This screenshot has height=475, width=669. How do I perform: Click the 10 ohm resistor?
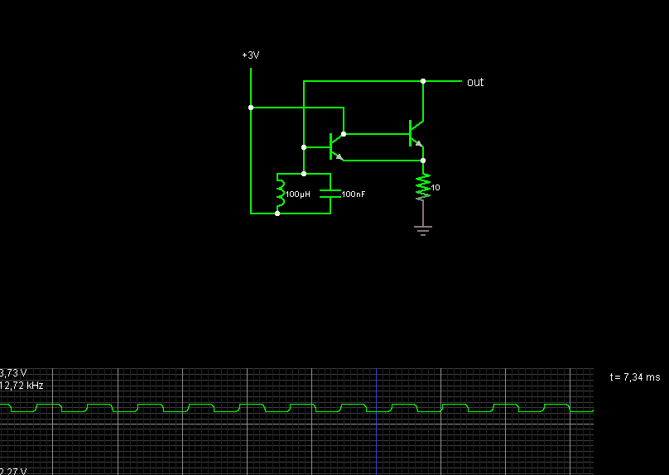tap(423, 187)
